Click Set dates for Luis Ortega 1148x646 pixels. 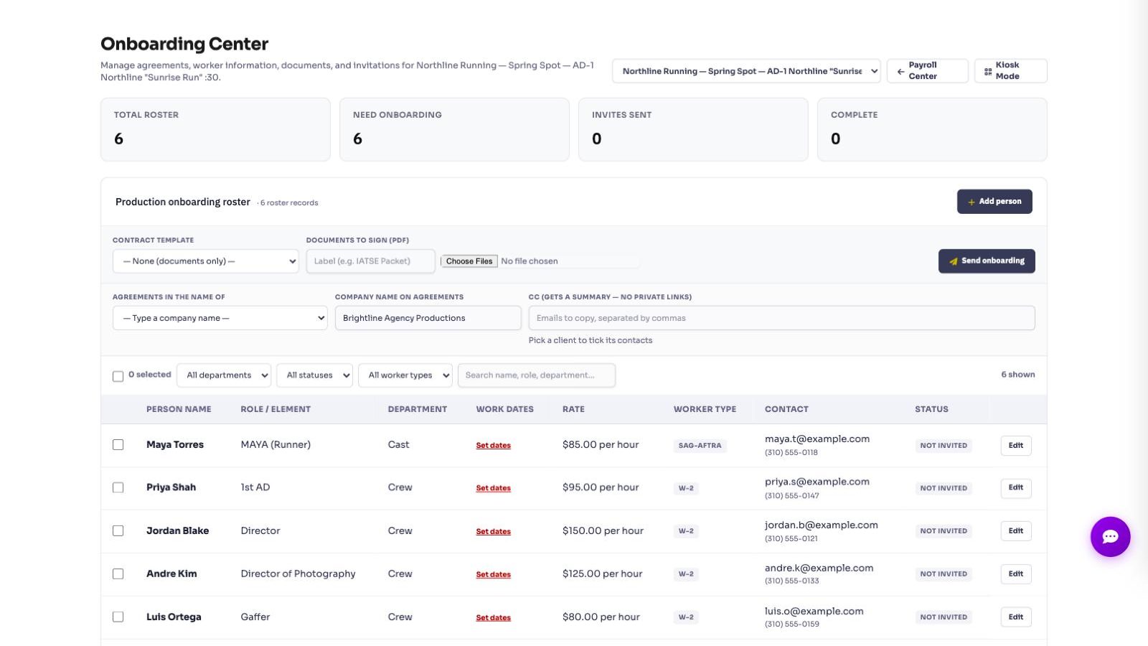coord(494,618)
